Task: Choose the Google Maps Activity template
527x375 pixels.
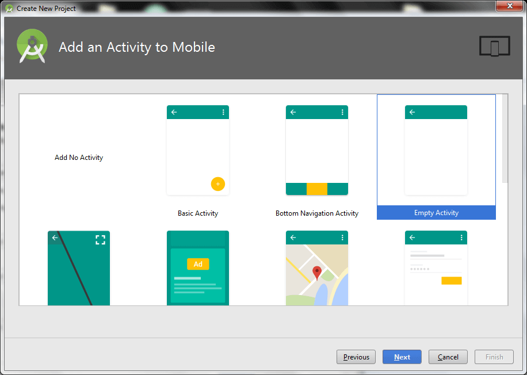Action: pyautogui.click(x=316, y=267)
